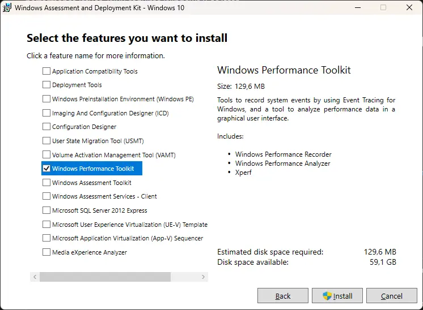The image size is (423, 310).
Task: Tick the Microsoft SQL Server 2012 Express checkbox
Action: tap(46, 210)
